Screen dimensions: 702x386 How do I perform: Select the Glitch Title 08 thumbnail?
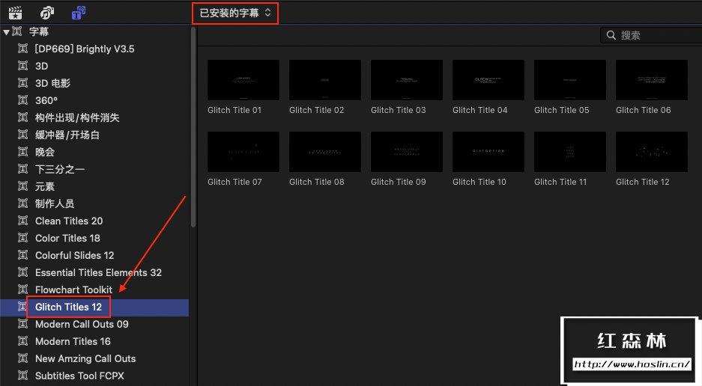point(325,152)
